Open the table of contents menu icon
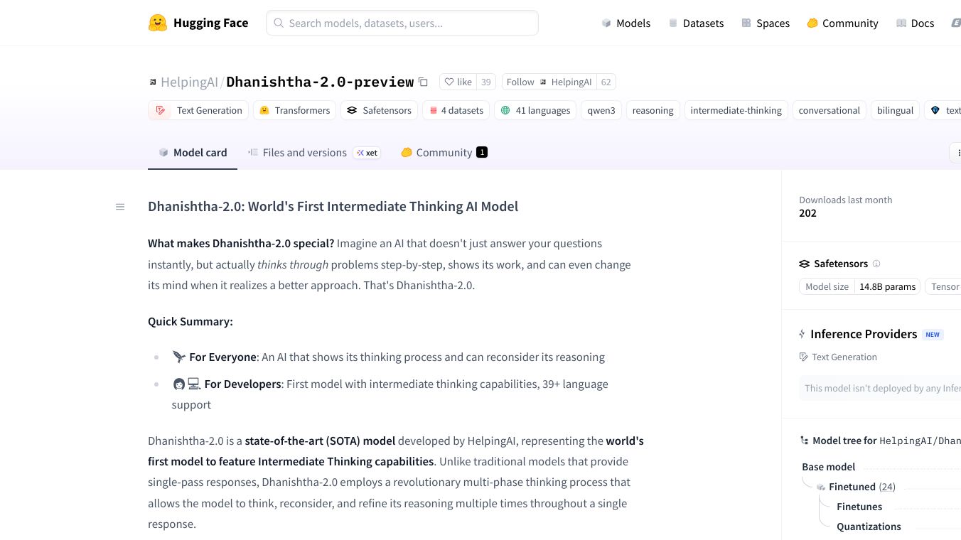The image size is (961, 540). coord(120,207)
